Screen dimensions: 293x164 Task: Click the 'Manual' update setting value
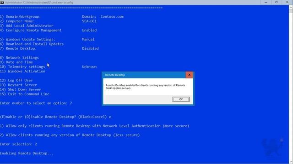point(88,39)
